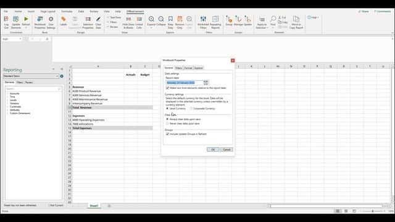Choose Always clear data upon save
This screenshot has height=222, width=395.
click(167, 119)
